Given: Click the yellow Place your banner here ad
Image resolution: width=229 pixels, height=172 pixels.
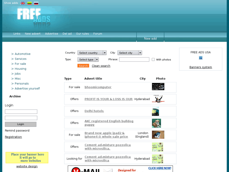Looking at the screenshot, I should [x=27, y=157].
